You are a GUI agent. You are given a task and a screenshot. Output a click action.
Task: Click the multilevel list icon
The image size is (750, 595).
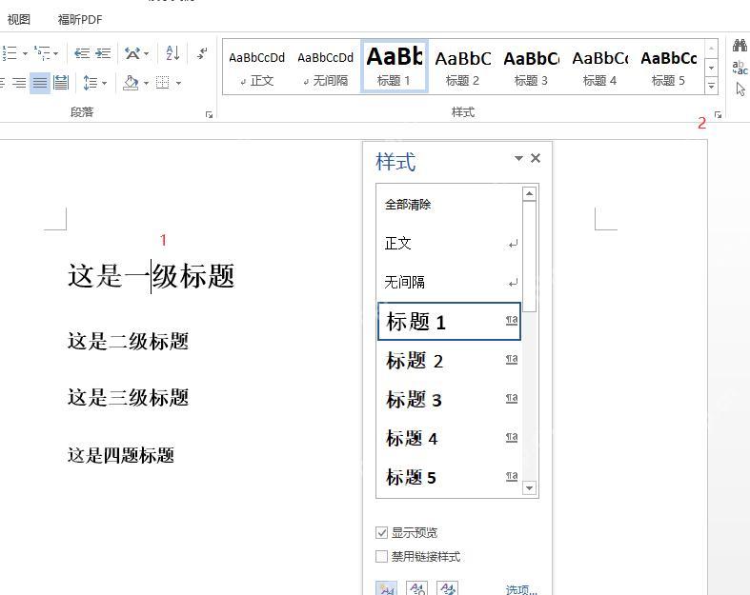click(42, 53)
